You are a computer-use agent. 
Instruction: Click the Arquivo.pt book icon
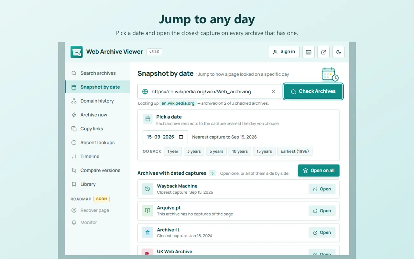coord(147,211)
